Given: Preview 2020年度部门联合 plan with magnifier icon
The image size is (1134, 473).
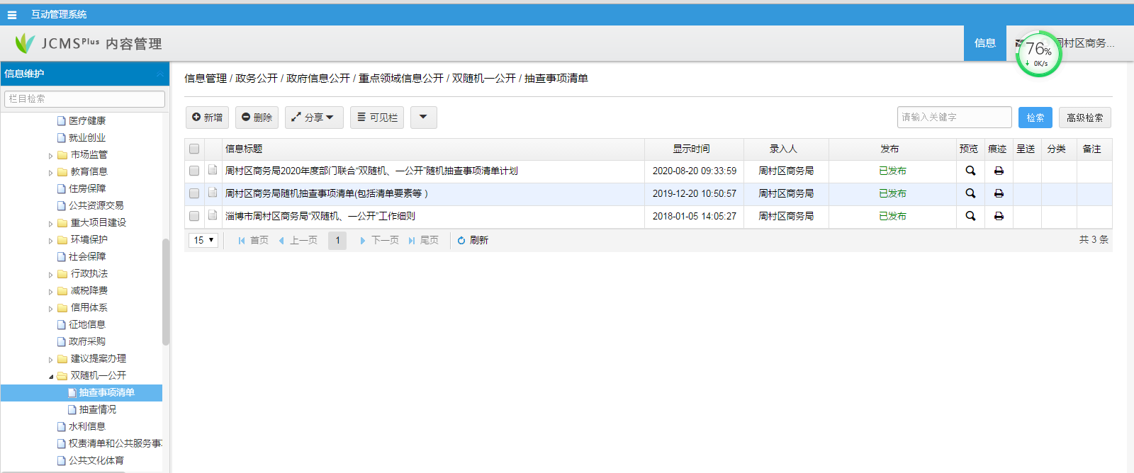Looking at the screenshot, I should tap(970, 171).
